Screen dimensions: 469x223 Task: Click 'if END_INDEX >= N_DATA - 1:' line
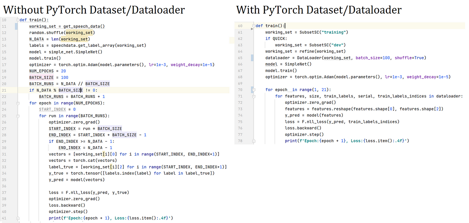tap(82, 141)
